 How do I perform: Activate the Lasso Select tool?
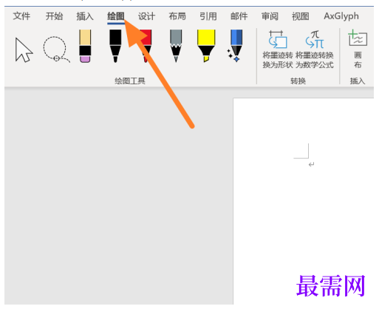(56, 49)
